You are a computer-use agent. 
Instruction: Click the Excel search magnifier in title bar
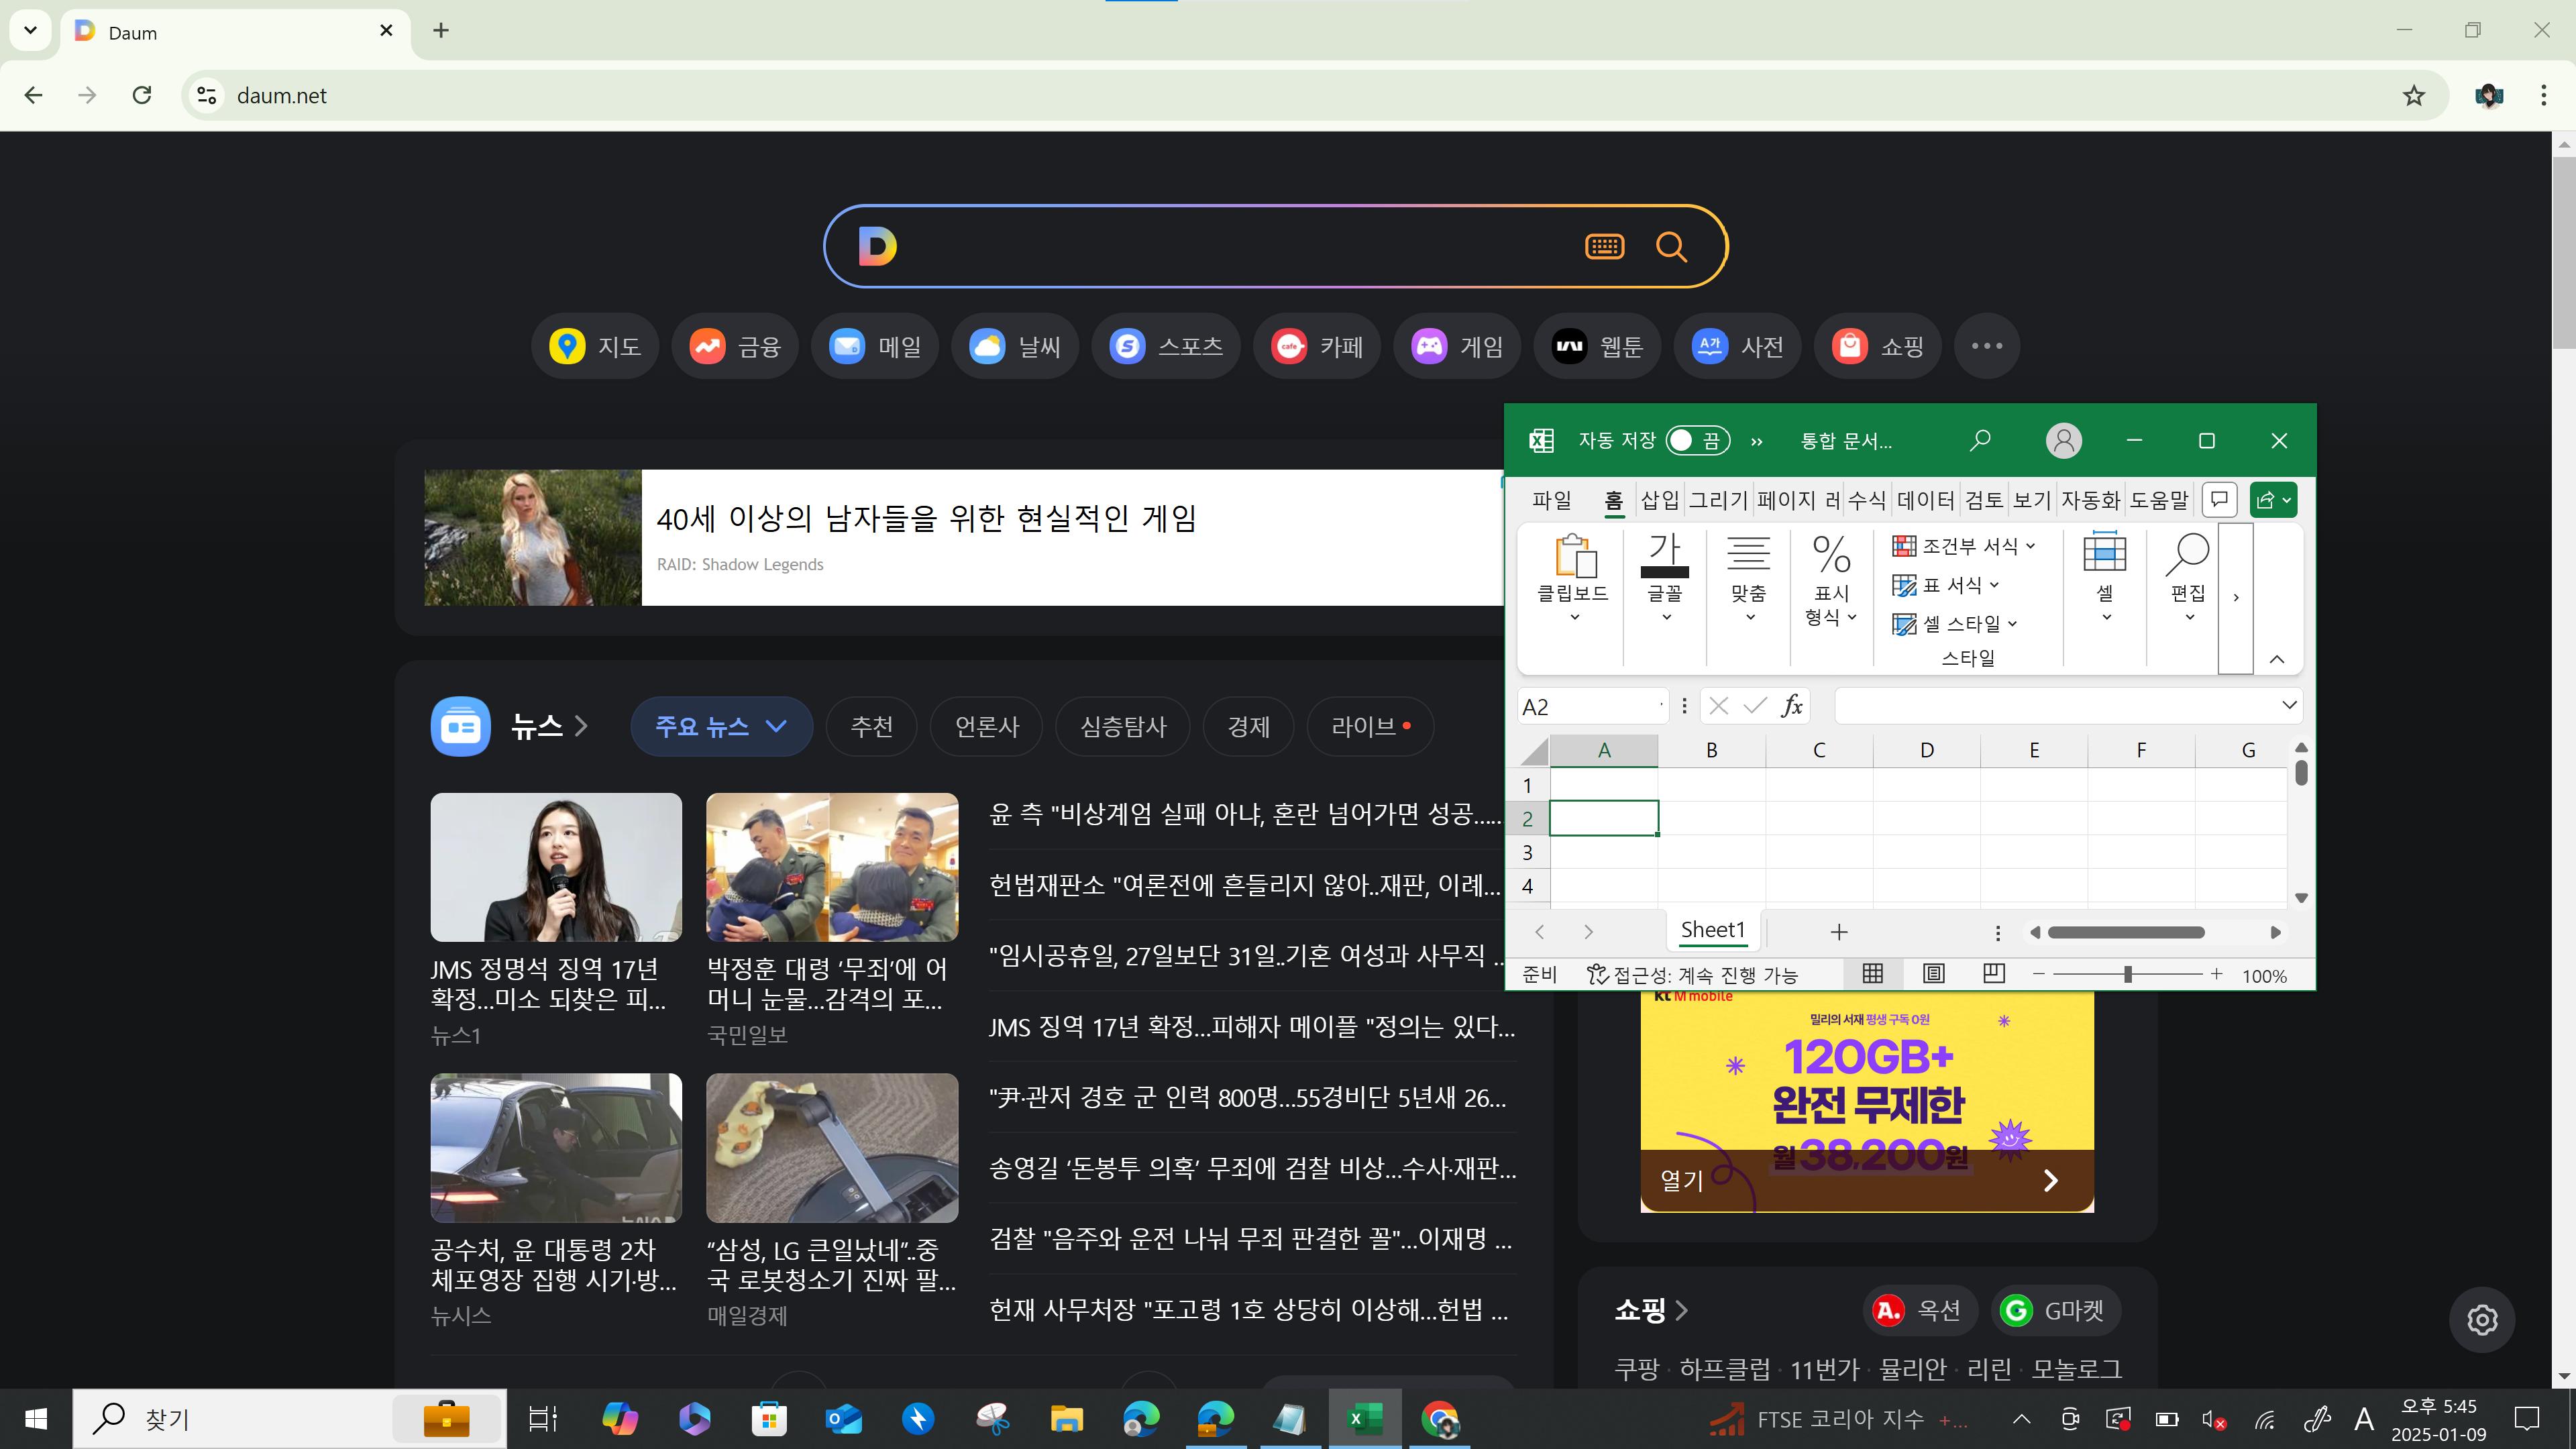[x=1979, y=441]
